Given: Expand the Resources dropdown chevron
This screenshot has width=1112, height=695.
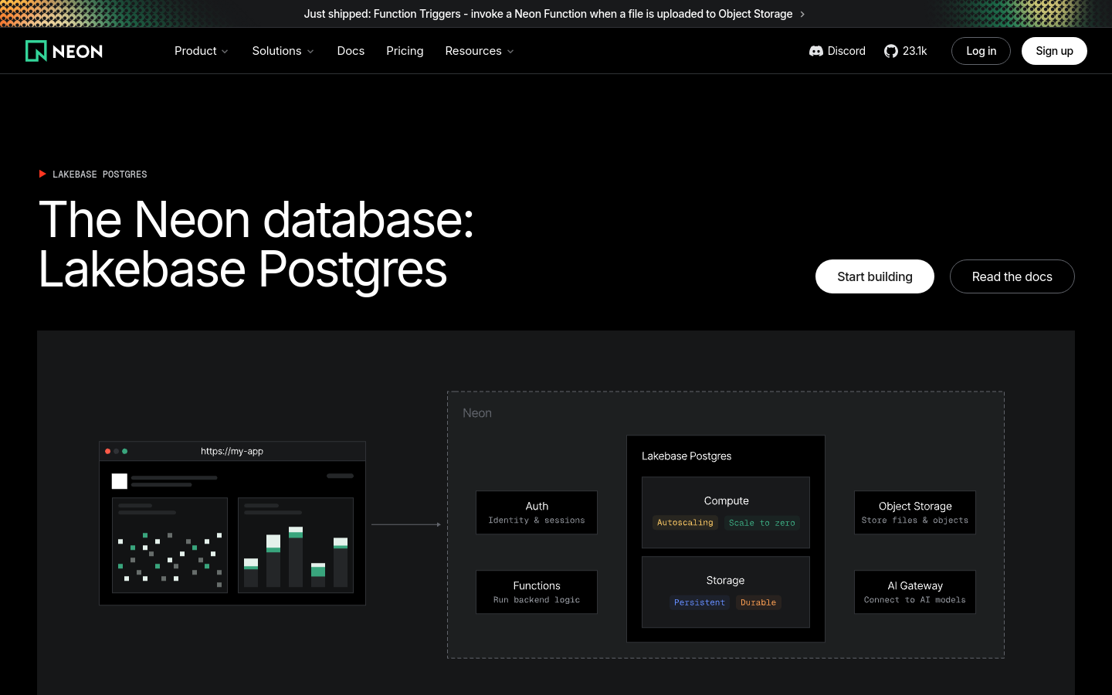Looking at the screenshot, I should pyautogui.click(x=510, y=52).
